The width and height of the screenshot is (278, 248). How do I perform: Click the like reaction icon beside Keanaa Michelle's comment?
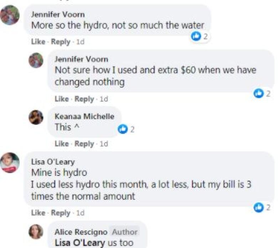123,129
